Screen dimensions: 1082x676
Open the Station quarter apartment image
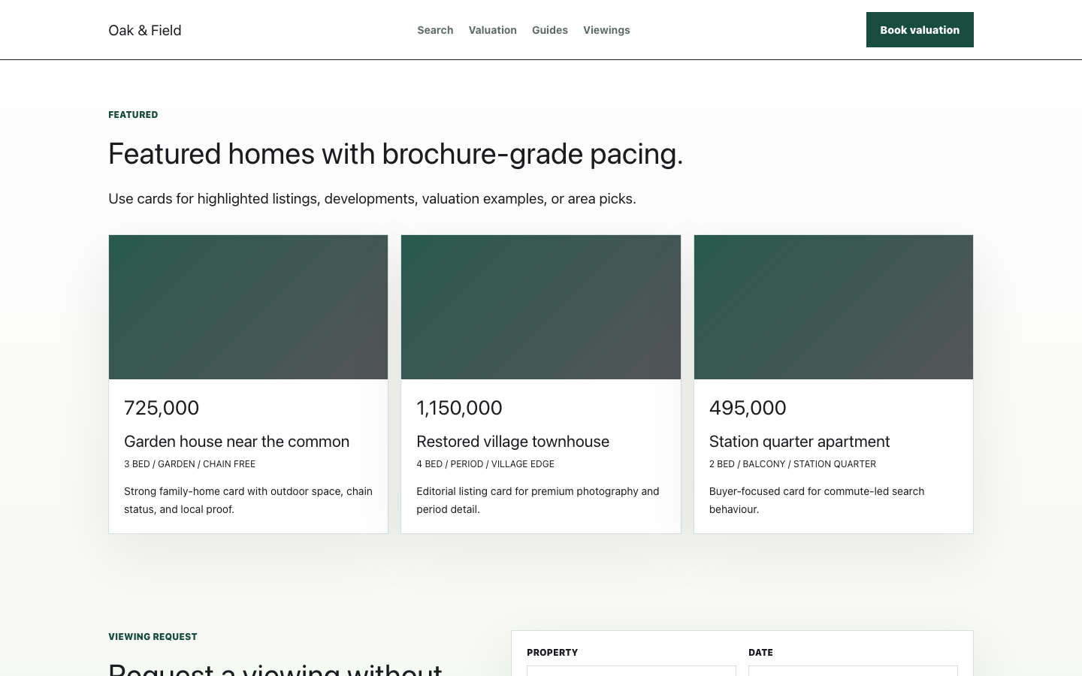pyautogui.click(x=833, y=307)
